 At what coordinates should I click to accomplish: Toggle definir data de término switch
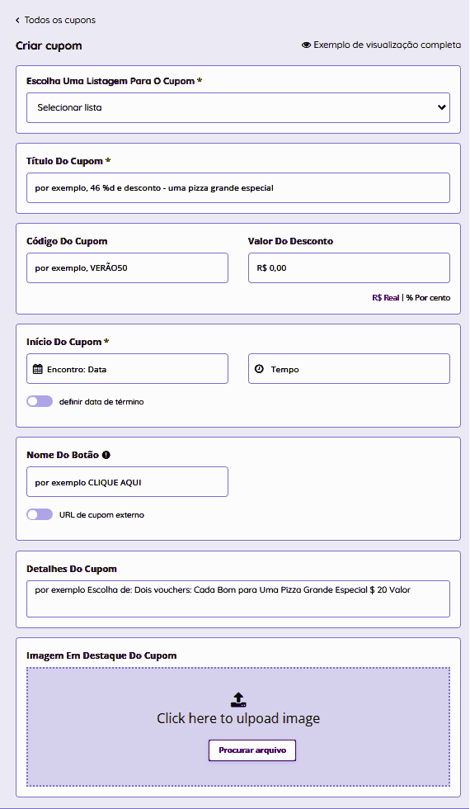40,401
